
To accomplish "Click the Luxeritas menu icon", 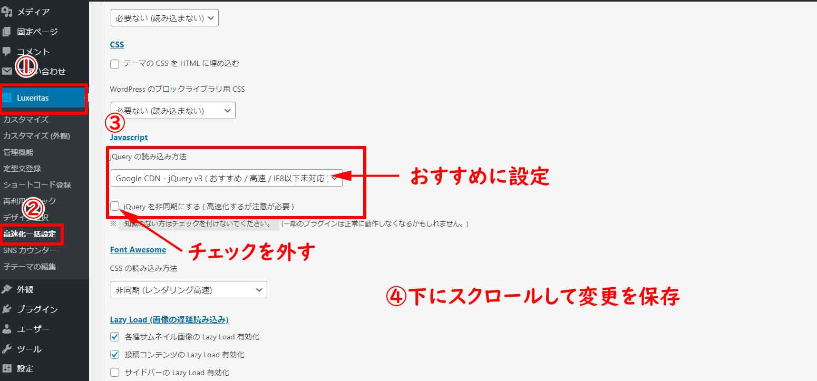I will (7, 98).
